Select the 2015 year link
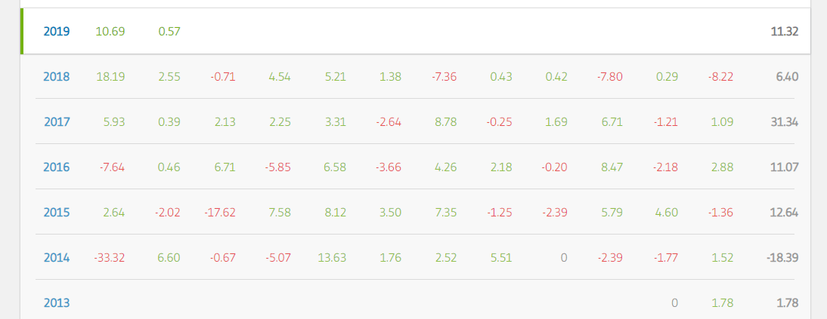The height and width of the screenshot is (319, 827). tap(57, 213)
